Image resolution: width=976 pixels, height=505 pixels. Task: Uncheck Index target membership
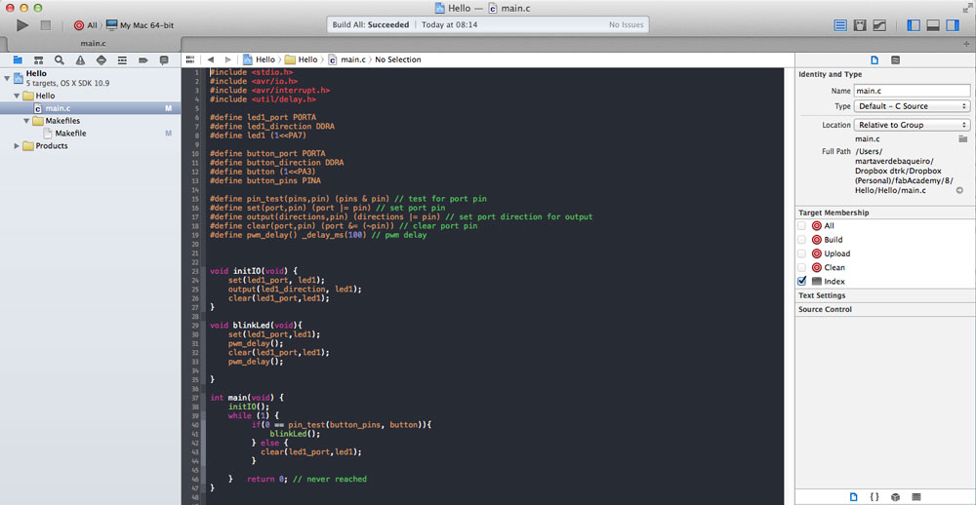click(801, 281)
